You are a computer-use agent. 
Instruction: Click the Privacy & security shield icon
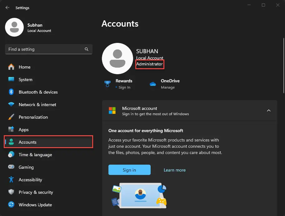tap(11, 192)
